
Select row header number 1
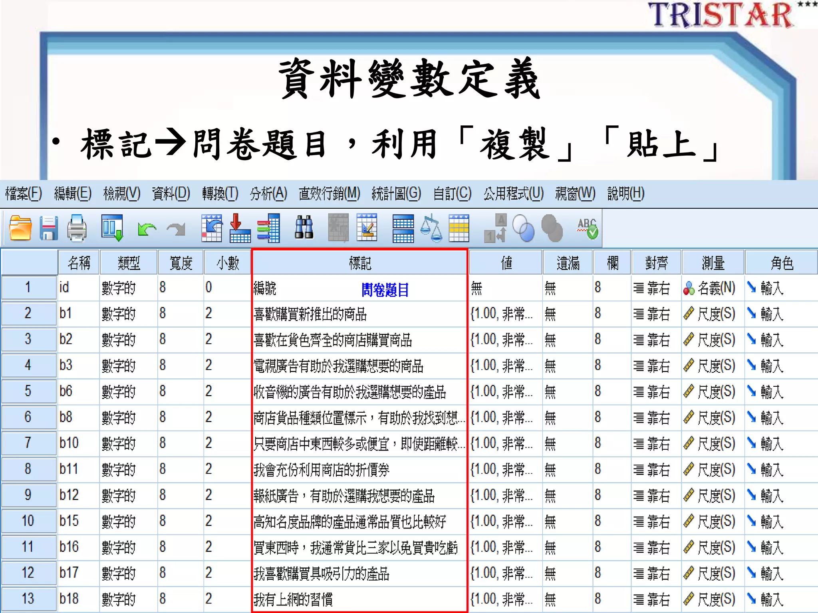28,287
